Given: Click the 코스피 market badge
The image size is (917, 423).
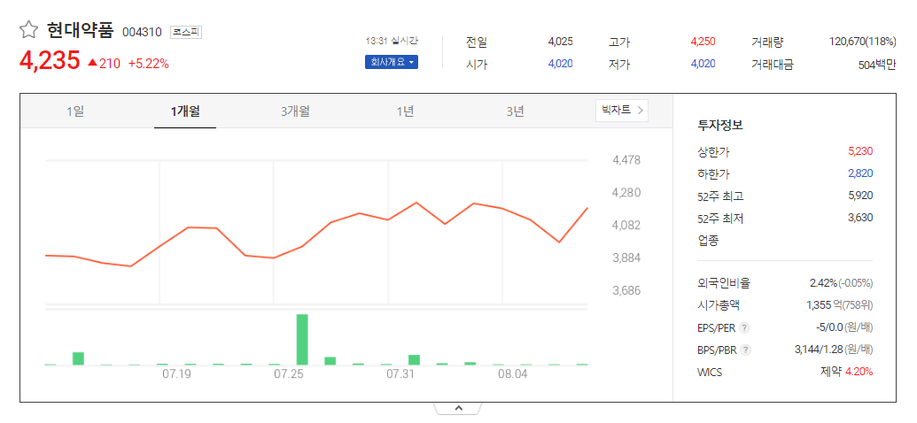Looking at the screenshot, I should click(186, 32).
